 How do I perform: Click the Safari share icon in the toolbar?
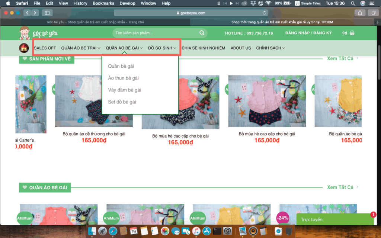point(359,12)
